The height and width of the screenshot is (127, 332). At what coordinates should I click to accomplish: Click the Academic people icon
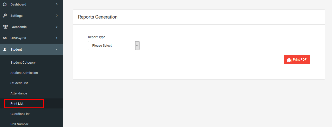[x=5, y=27]
